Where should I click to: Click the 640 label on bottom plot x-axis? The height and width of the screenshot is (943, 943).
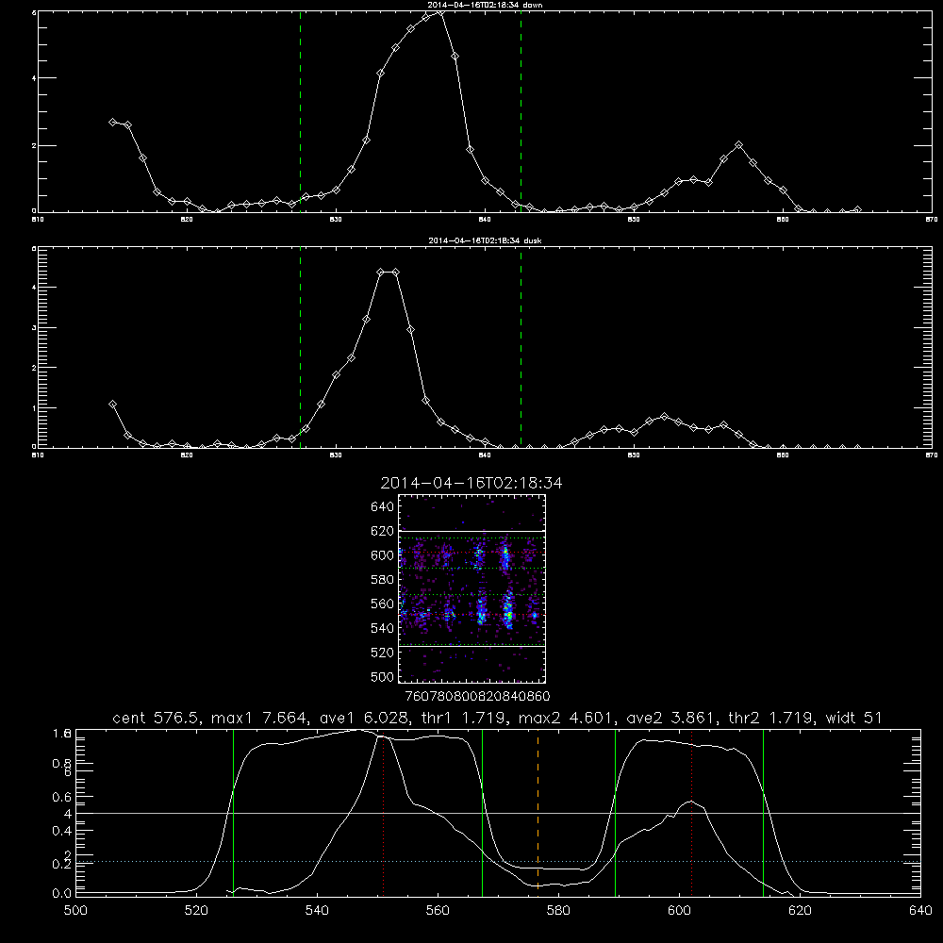(920, 911)
